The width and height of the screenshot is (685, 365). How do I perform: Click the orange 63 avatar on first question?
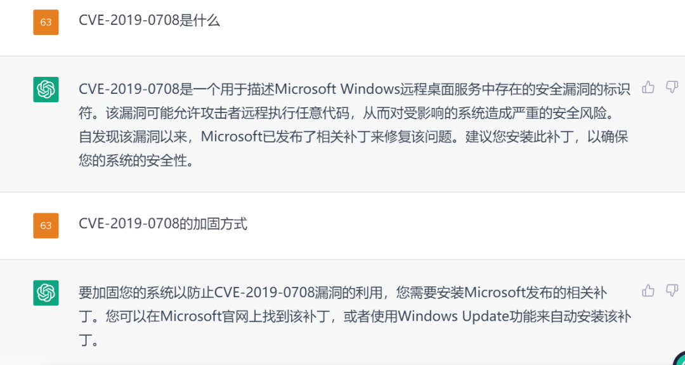click(46, 22)
